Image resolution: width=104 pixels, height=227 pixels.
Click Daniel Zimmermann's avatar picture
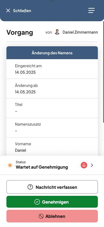click(57, 32)
